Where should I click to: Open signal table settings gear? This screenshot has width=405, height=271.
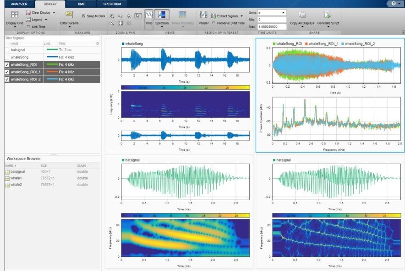[98, 43]
